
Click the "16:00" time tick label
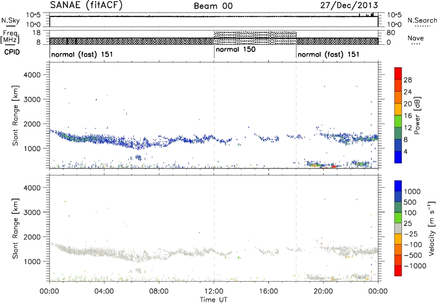point(268,292)
